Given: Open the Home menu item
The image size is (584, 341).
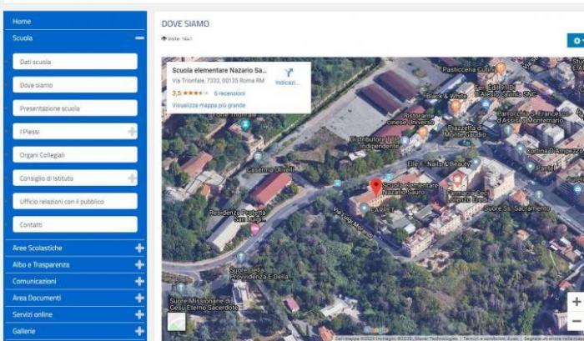Looking at the screenshot, I should (x=23, y=21).
